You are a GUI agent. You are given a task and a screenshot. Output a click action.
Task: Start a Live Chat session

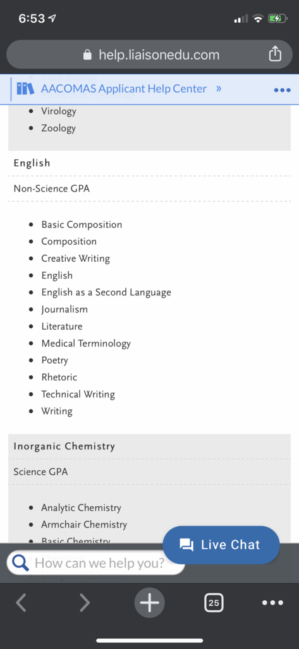point(221,544)
